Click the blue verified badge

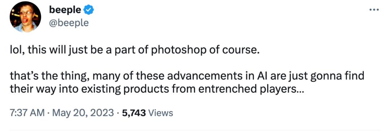click(89, 10)
